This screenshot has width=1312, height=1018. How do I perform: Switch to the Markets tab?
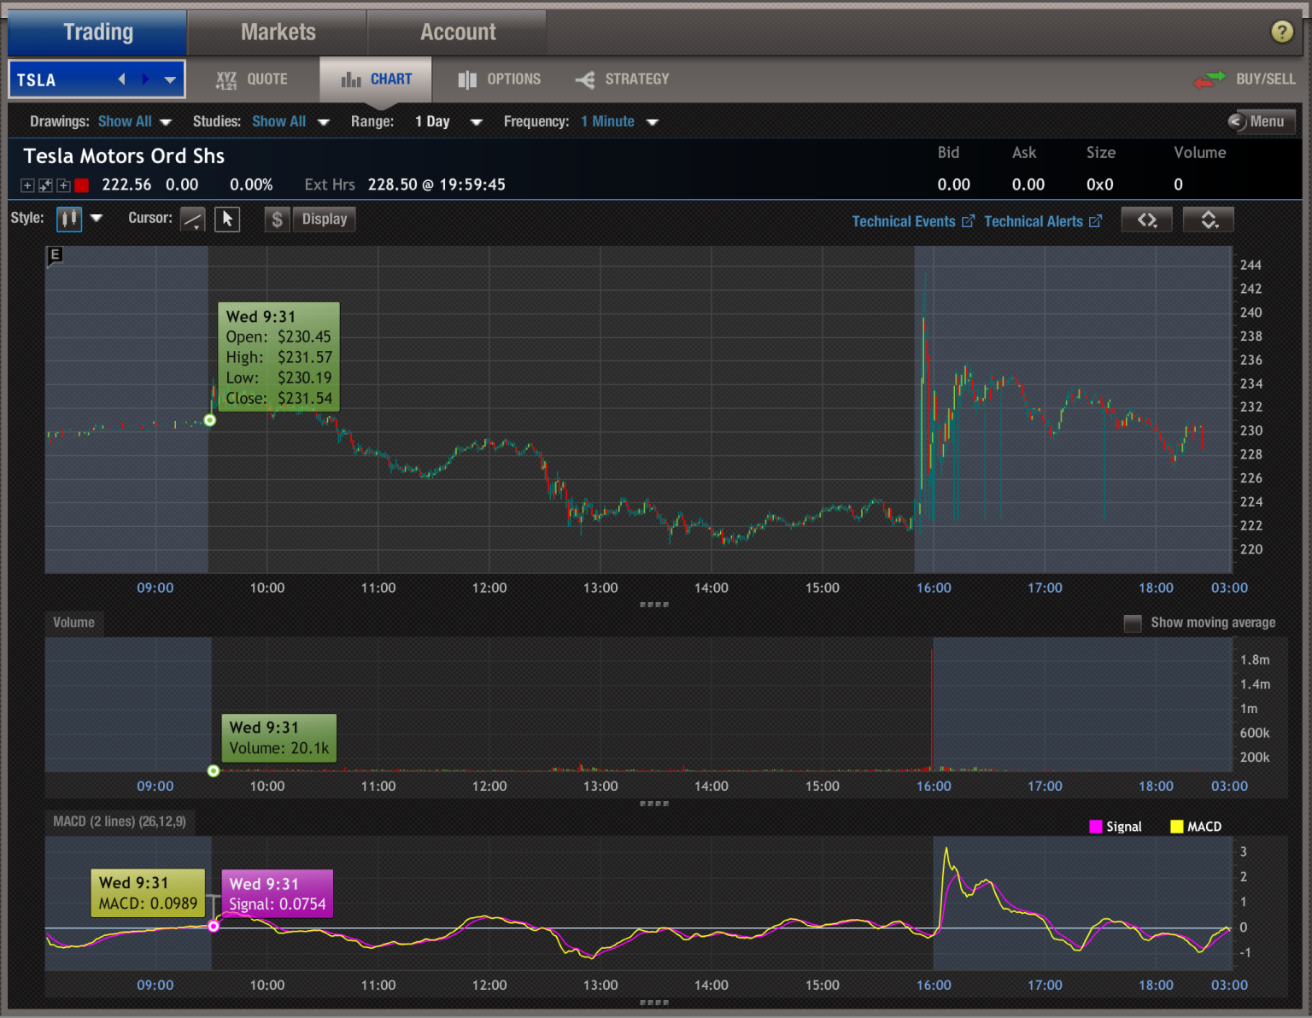(x=278, y=32)
